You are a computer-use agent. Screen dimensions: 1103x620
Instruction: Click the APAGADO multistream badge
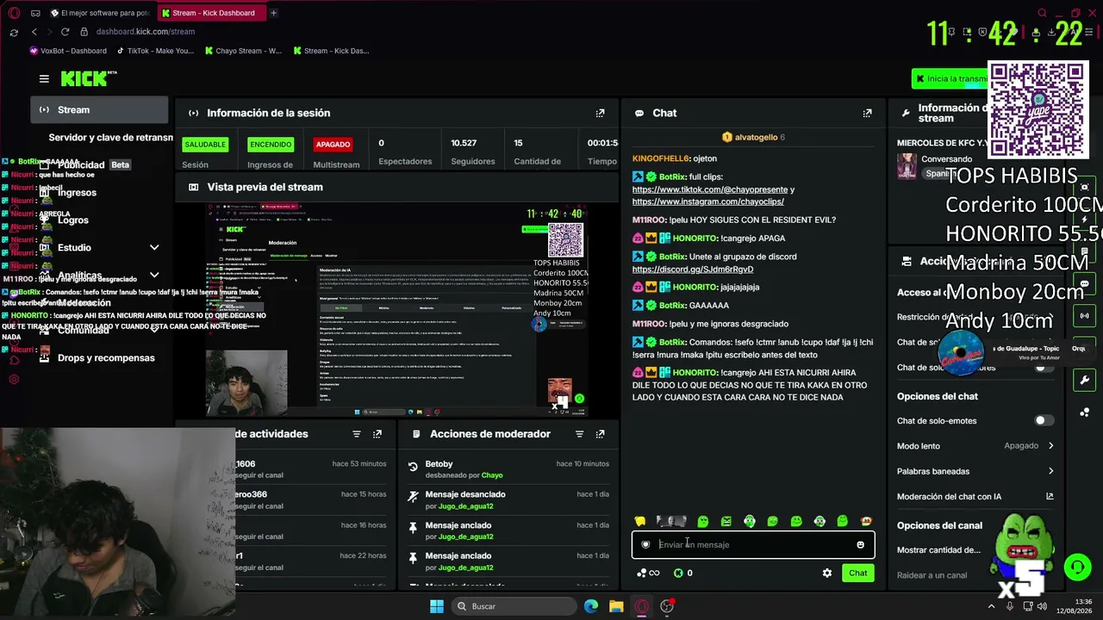pyautogui.click(x=333, y=145)
